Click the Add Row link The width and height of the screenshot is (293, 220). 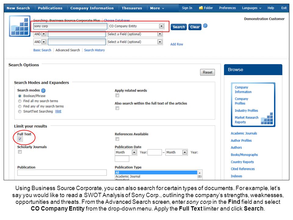[x=177, y=44]
